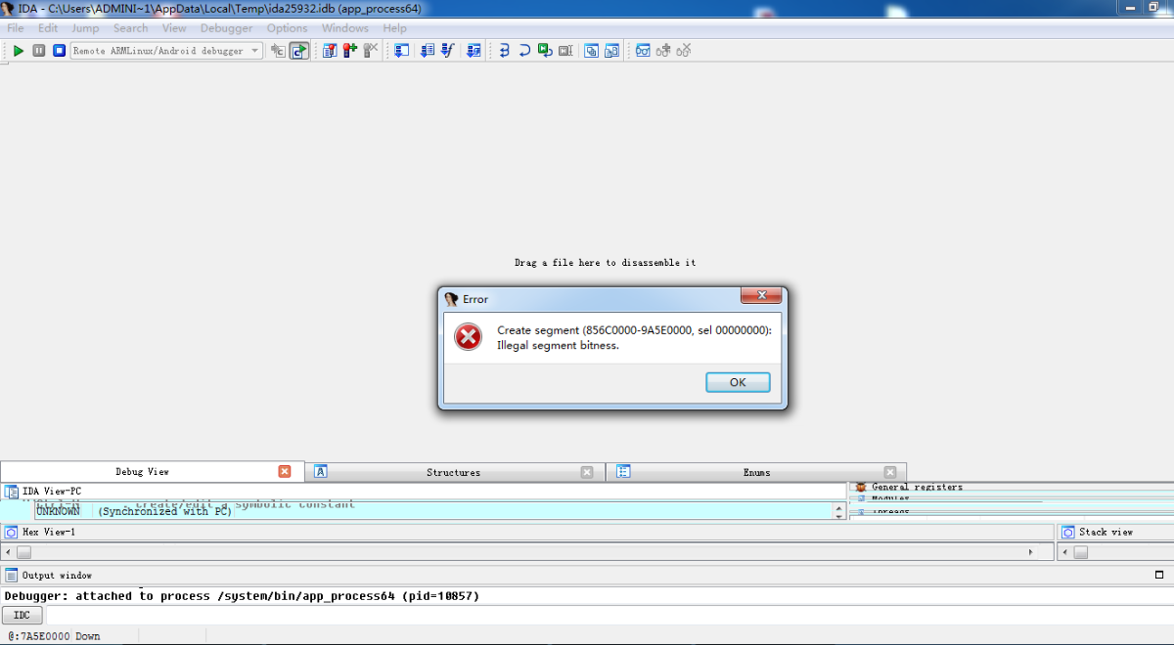Screen dimensions: 1174x645
Task: Click the Run to cursor icon
Action: click(565, 50)
